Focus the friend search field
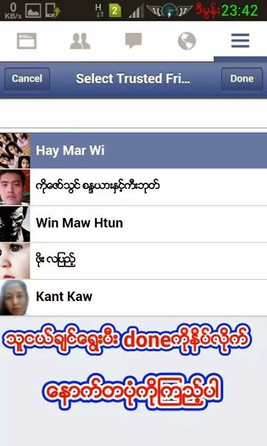The image size is (267, 446). [x=133, y=114]
